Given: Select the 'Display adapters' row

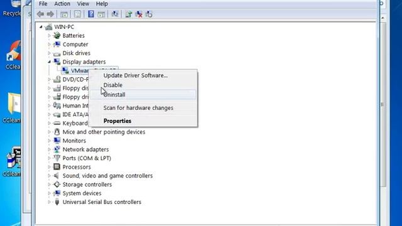Looking at the screenshot, I should click(84, 62).
